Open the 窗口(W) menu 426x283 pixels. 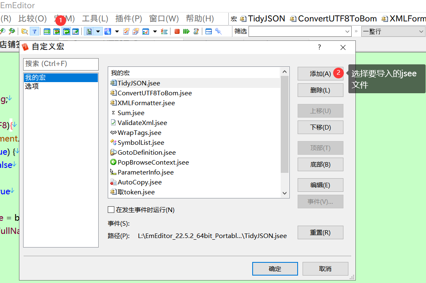pos(164,19)
